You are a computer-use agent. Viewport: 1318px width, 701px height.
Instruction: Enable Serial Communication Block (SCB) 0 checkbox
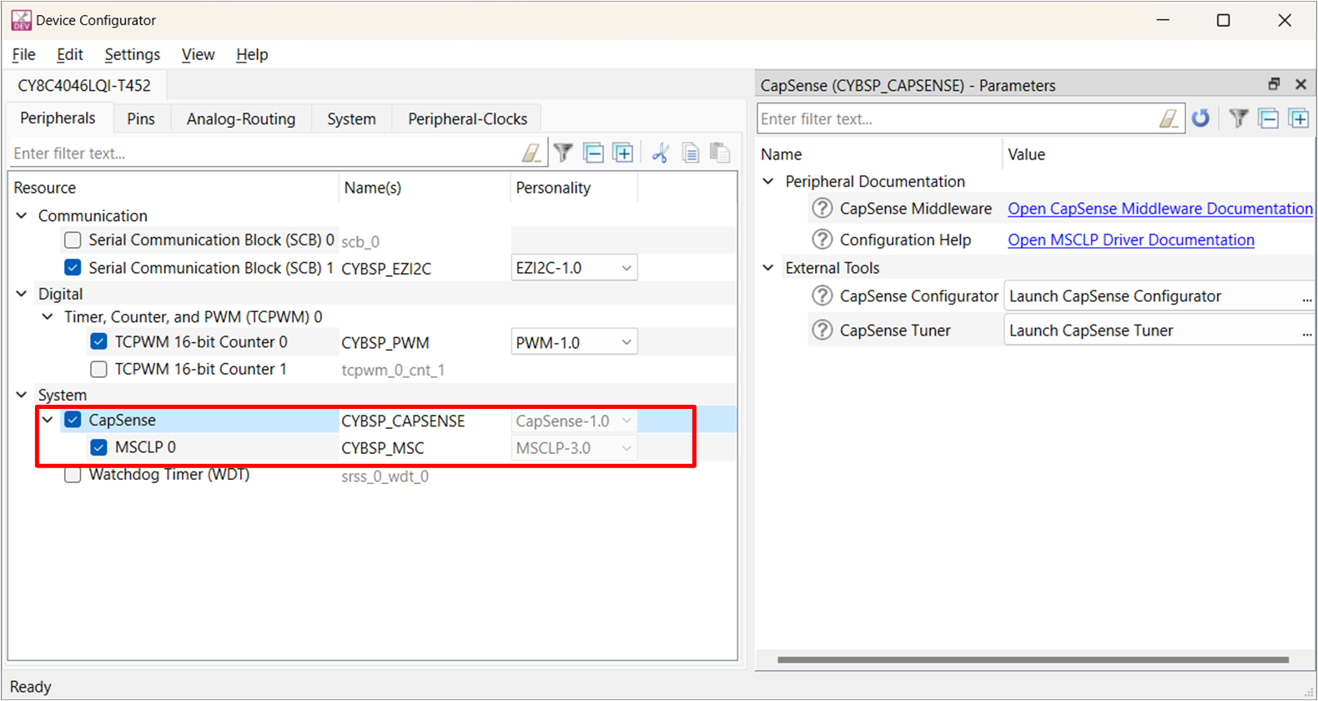73,240
